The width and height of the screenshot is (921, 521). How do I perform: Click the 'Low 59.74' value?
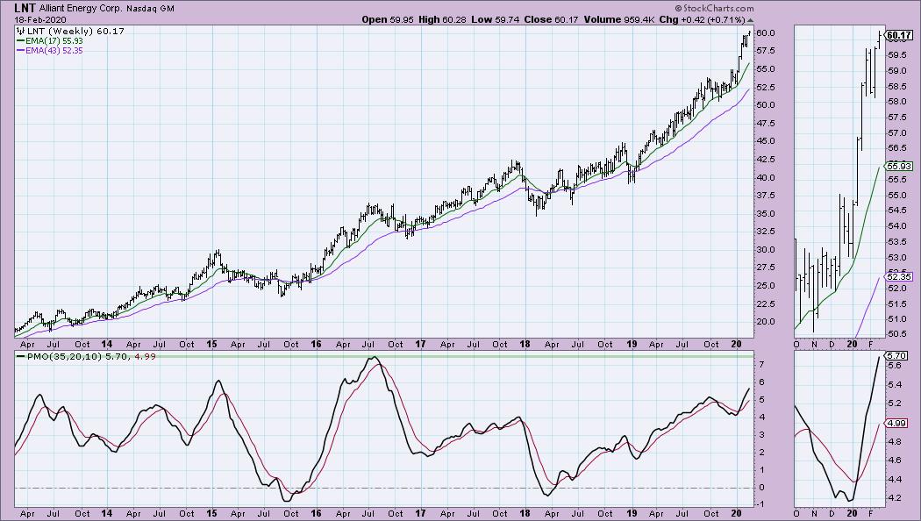496,19
